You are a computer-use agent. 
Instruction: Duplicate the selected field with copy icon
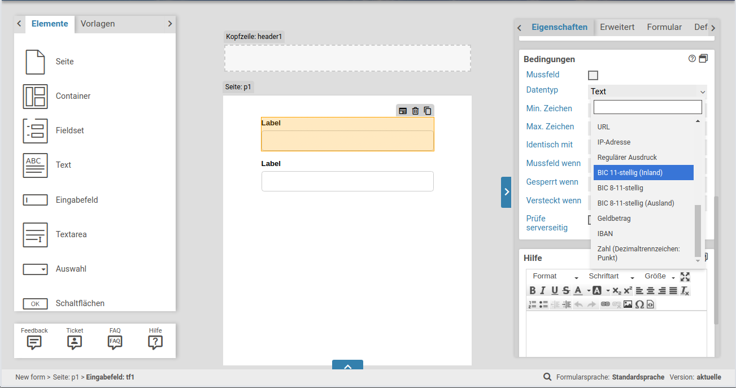pyautogui.click(x=428, y=111)
